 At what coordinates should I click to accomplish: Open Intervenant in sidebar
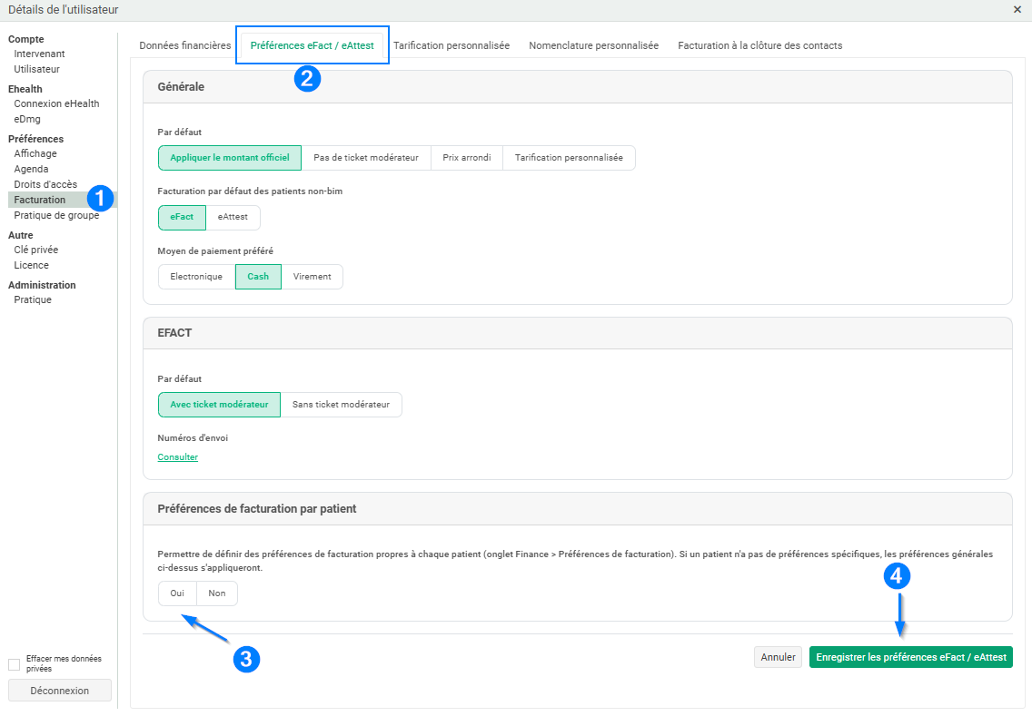(x=39, y=54)
